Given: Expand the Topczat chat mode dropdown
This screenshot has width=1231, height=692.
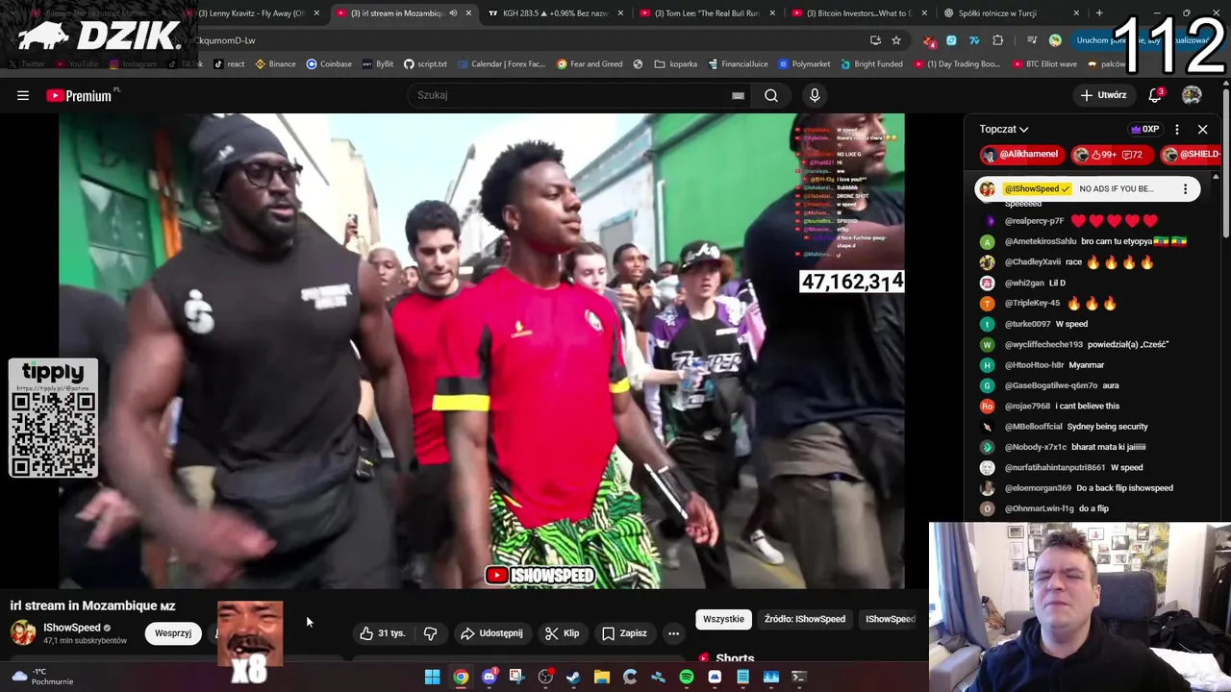Looking at the screenshot, I should 1004,129.
